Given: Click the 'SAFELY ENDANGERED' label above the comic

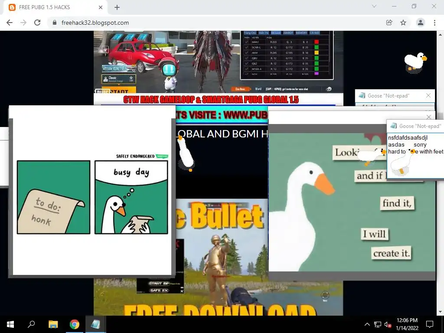Looking at the screenshot, I should (135, 156).
